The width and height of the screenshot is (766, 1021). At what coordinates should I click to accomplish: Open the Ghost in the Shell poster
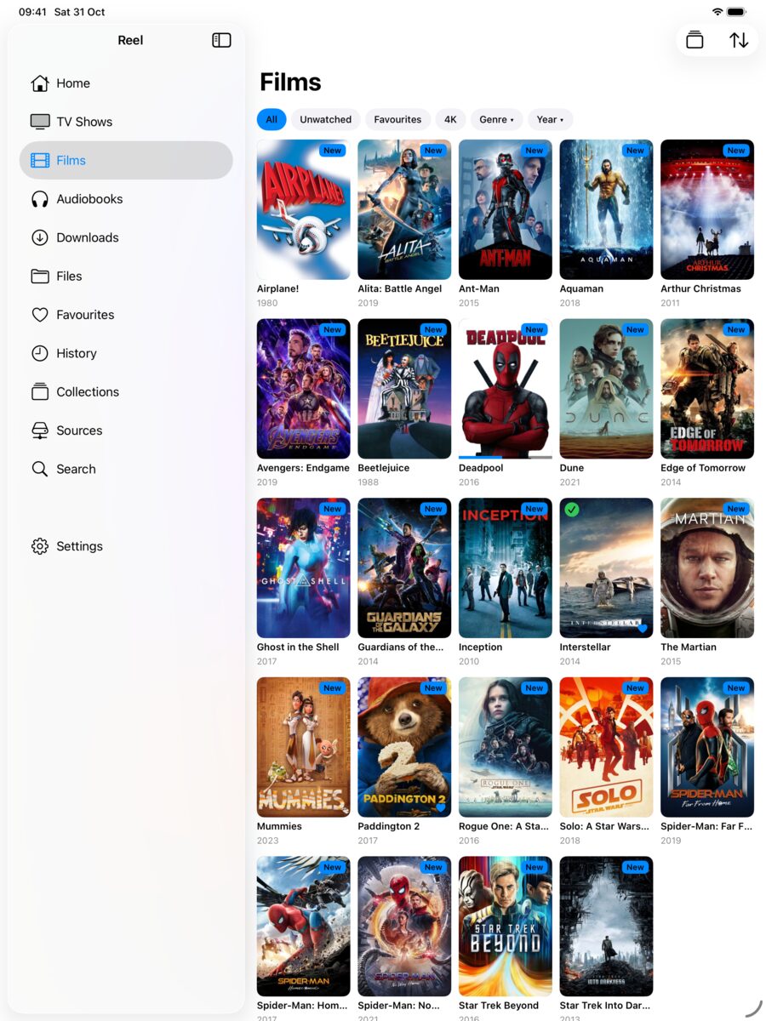click(304, 568)
